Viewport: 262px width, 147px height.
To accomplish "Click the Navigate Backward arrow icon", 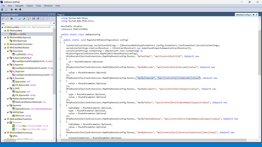I will [x=2, y=10].
